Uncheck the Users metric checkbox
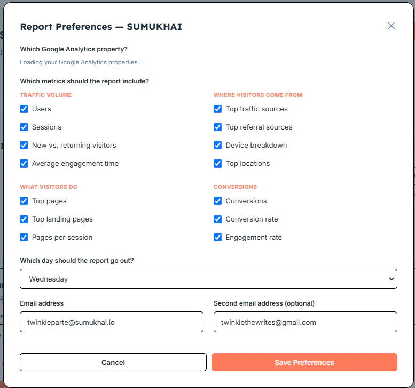The image size is (415, 388). click(24, 109)
